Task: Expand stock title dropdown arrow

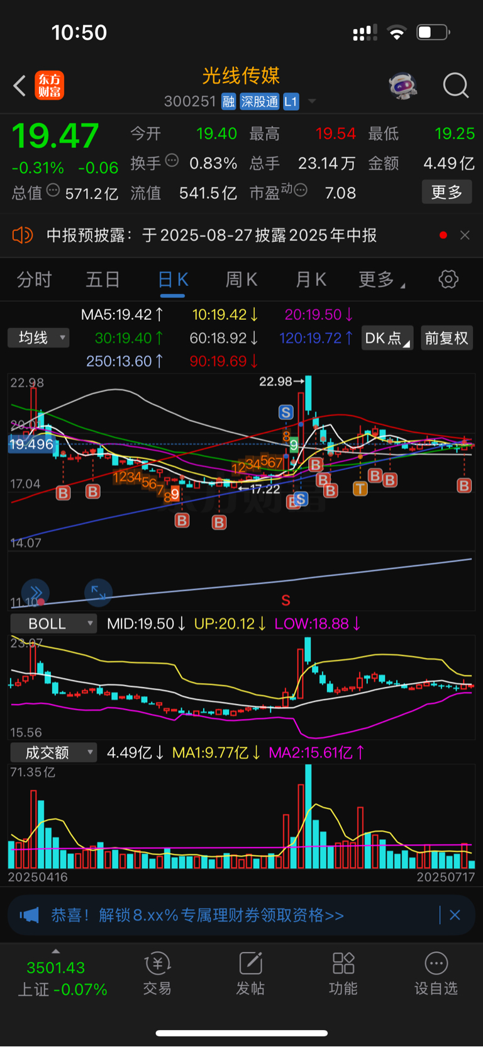Action: point(312,101)
